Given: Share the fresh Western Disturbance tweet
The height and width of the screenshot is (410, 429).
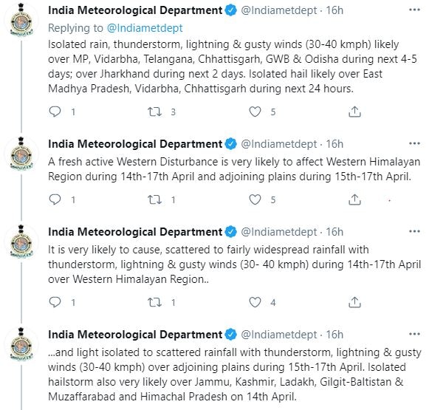Looking at the screenshot, I should click(x=354, y=199).
